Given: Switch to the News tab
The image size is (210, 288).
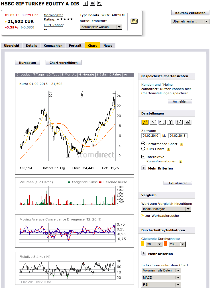Looking at the screenshot, I should click(x=108, y=46).
